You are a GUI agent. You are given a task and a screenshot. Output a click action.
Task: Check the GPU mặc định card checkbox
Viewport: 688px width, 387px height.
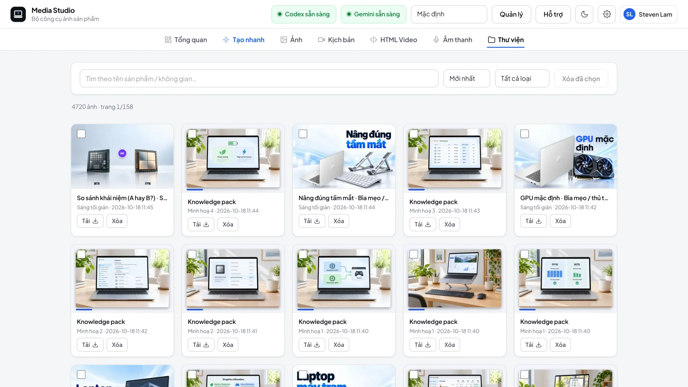[525, 134]
